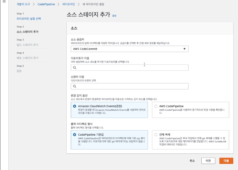This screenshot has width=238, height=170.
Task: Select Step 4 배포 스테이지 추가
Action: (x=27, y=58)
